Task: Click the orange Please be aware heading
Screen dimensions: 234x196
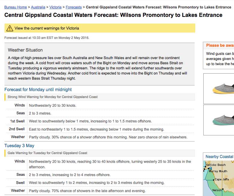Action: coord(220,45)
